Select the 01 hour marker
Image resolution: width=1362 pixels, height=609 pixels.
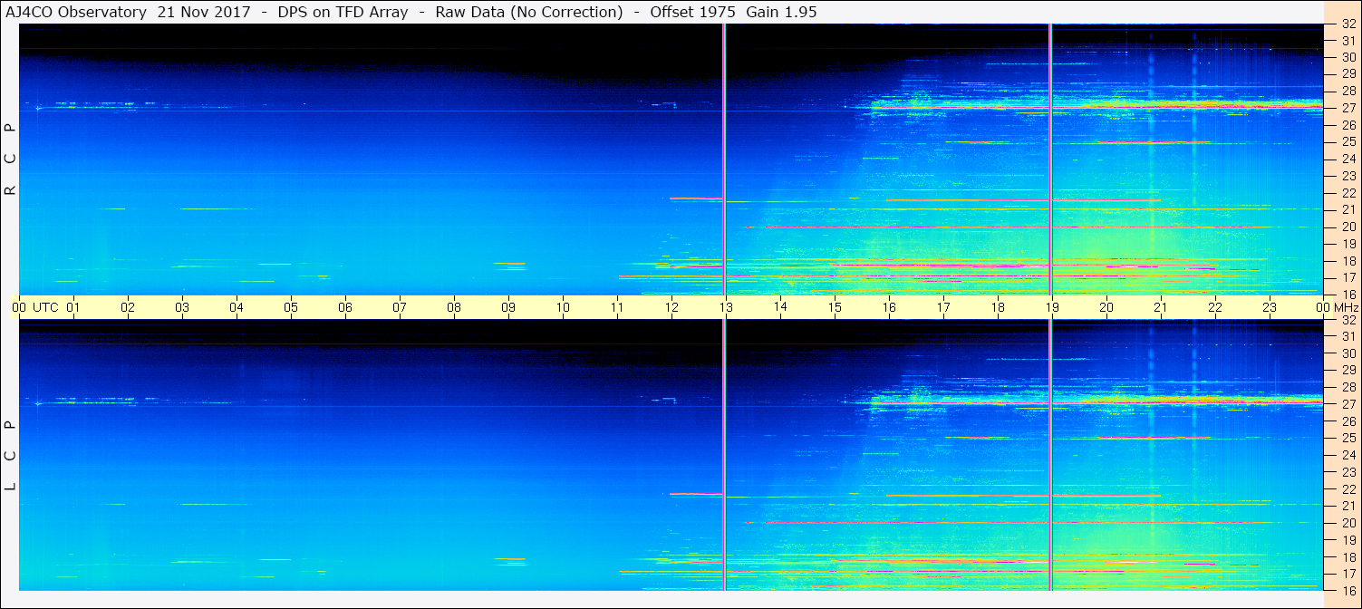coord(73,307)
